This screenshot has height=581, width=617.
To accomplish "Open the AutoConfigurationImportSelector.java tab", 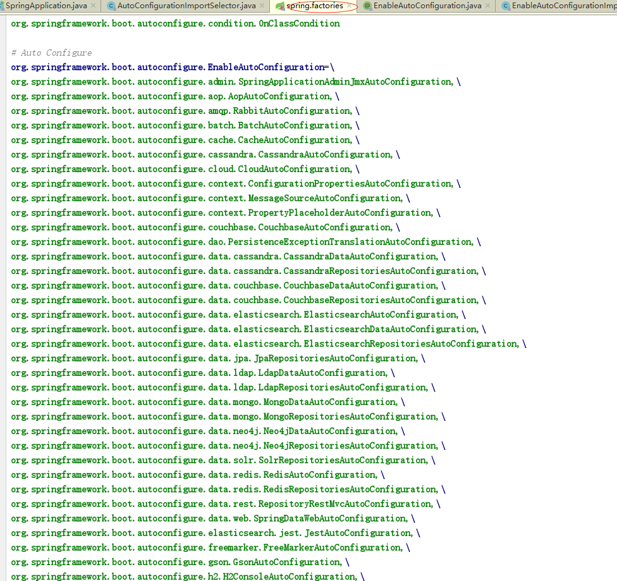I will pos(186,6).
